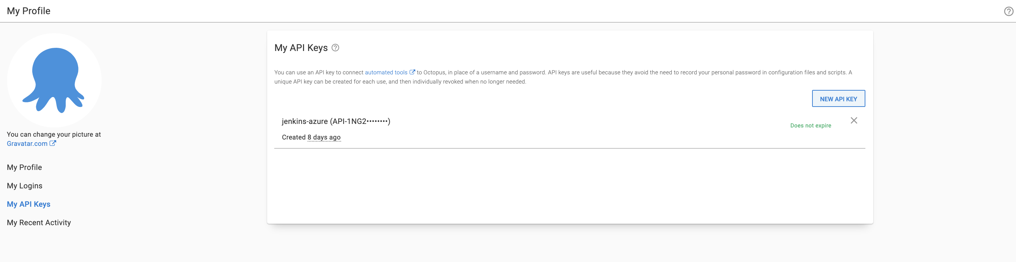
Task: Navigate to My Profile in the sidebar
Action: pyautogui.click(x=24, y=167)
